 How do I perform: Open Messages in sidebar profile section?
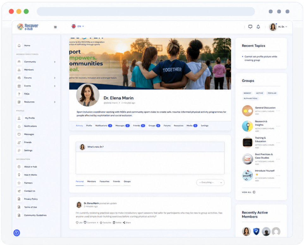[29, 135]
